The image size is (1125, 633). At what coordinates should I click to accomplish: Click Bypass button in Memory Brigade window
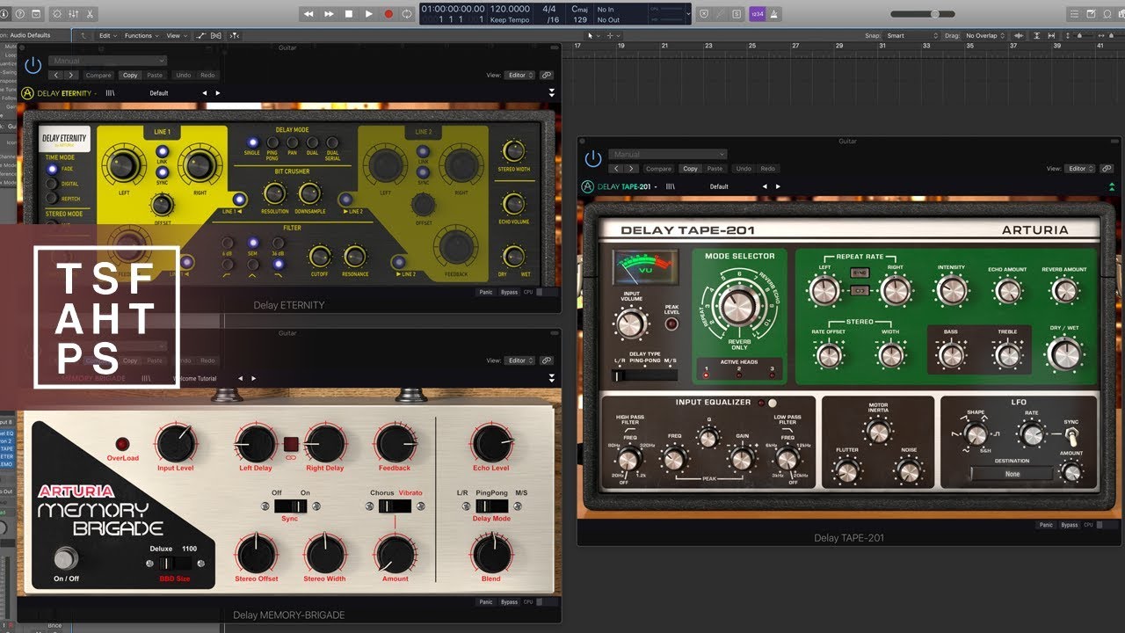coord(509,602)
